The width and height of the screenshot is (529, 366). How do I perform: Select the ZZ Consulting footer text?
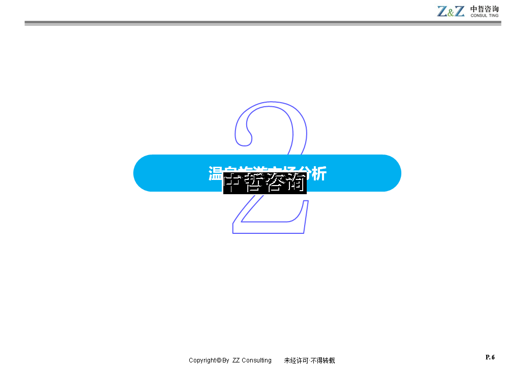tap(252, 360)
